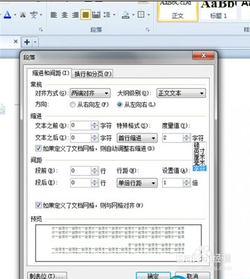The height and width of the screenshot is (279, 250).
Task: Center text using ribbon icon
Action: (64, 14)
